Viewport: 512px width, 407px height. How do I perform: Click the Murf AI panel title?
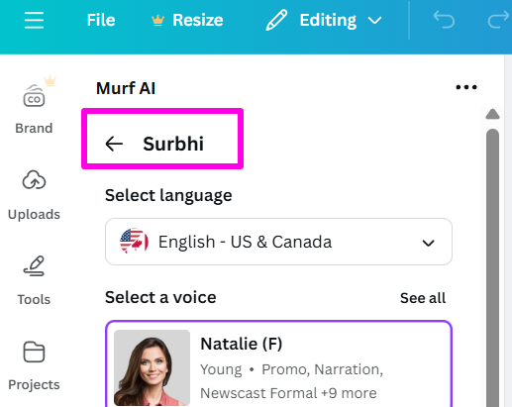pos(126,88)
